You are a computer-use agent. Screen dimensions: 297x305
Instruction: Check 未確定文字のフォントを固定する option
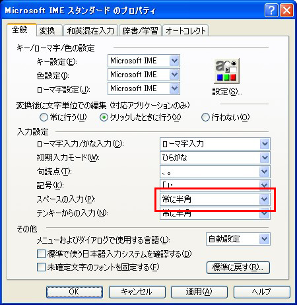point(41,267)
